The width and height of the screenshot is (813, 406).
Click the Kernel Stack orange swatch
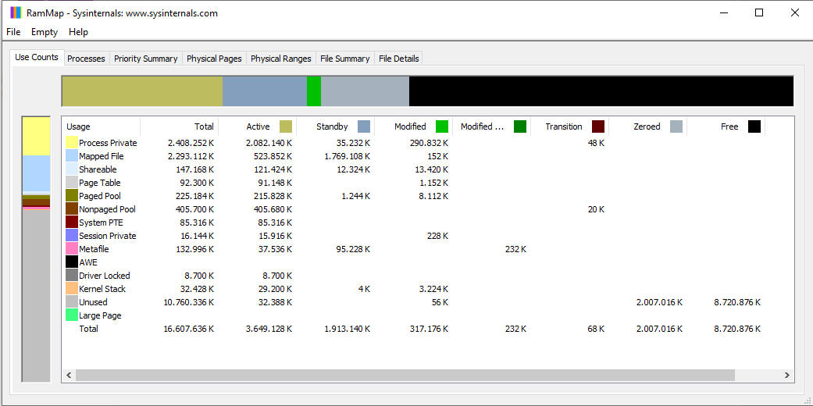click(x=72, y=289)
